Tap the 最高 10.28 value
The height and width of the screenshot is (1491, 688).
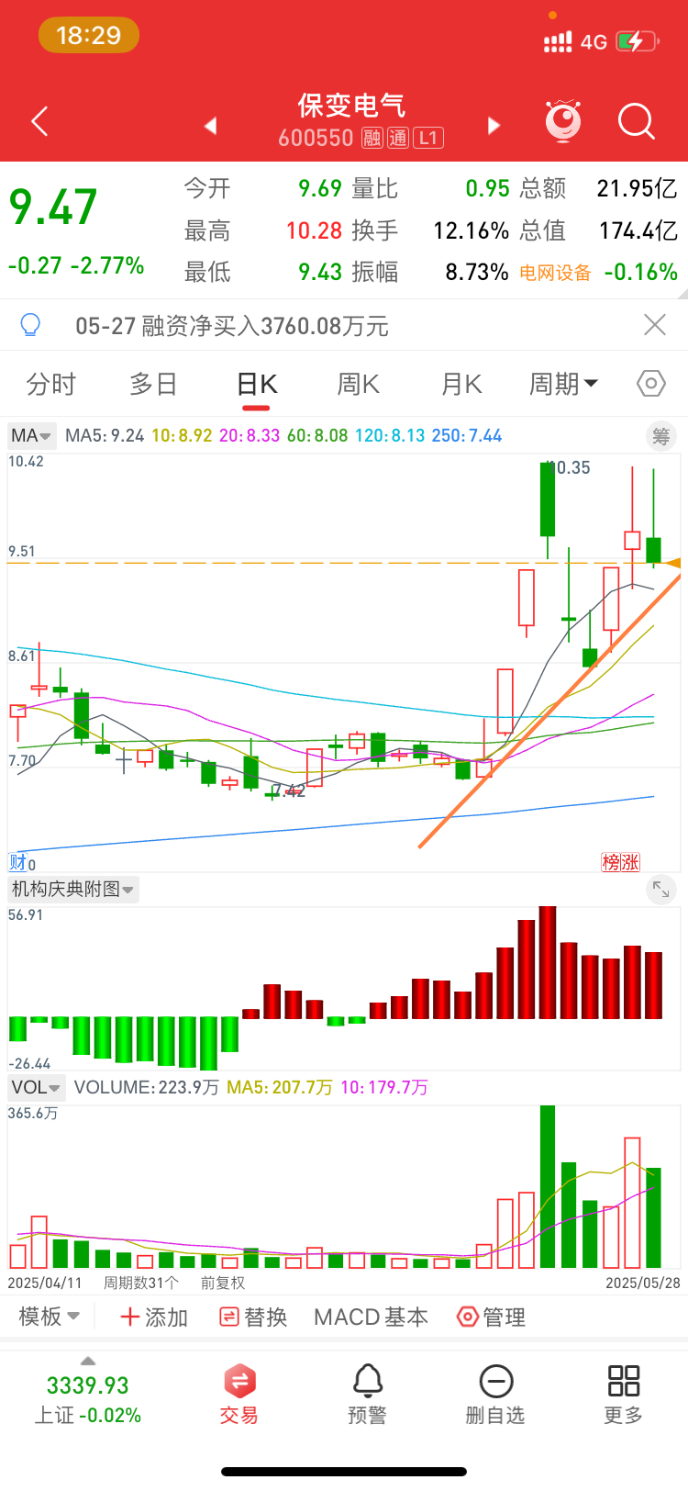point(314,230)
